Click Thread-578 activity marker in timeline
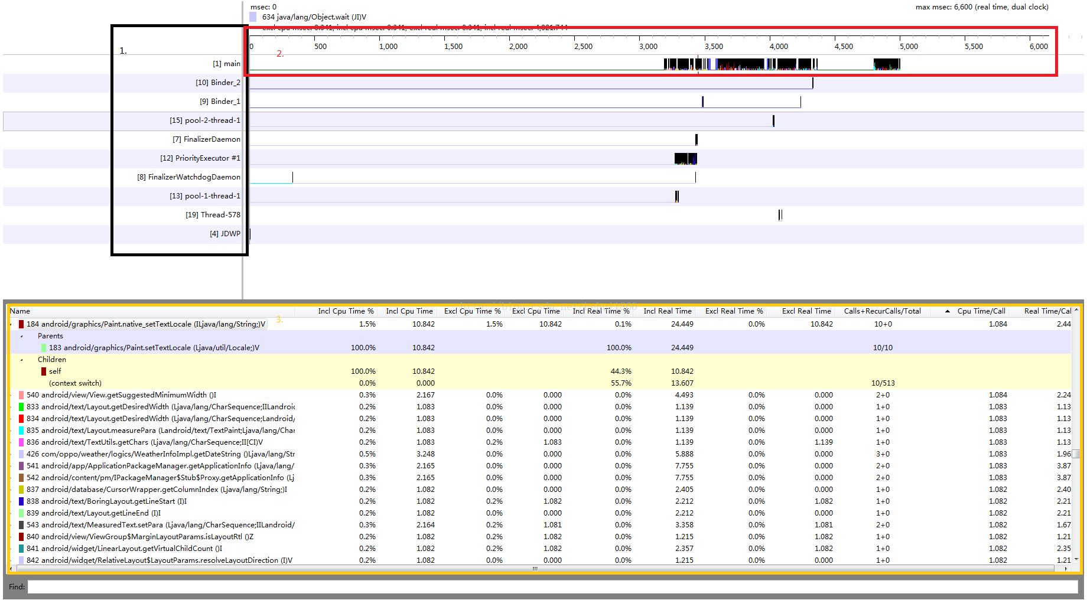Viewport: 1087px width, 600px height. pyautogui.click(x=780, y=215)
